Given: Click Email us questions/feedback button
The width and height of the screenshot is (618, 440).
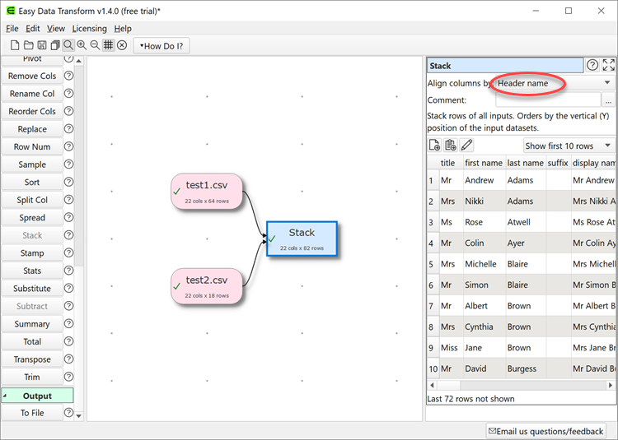Looking at the screenshot, I should 546,431.
